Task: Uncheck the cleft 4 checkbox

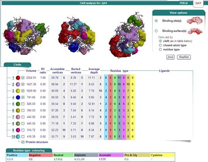Action: click(x=23, y=97)
